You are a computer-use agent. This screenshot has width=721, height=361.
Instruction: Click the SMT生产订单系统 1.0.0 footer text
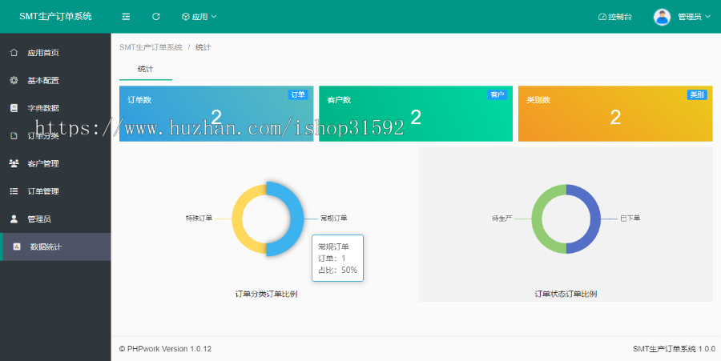click(674, 349)
